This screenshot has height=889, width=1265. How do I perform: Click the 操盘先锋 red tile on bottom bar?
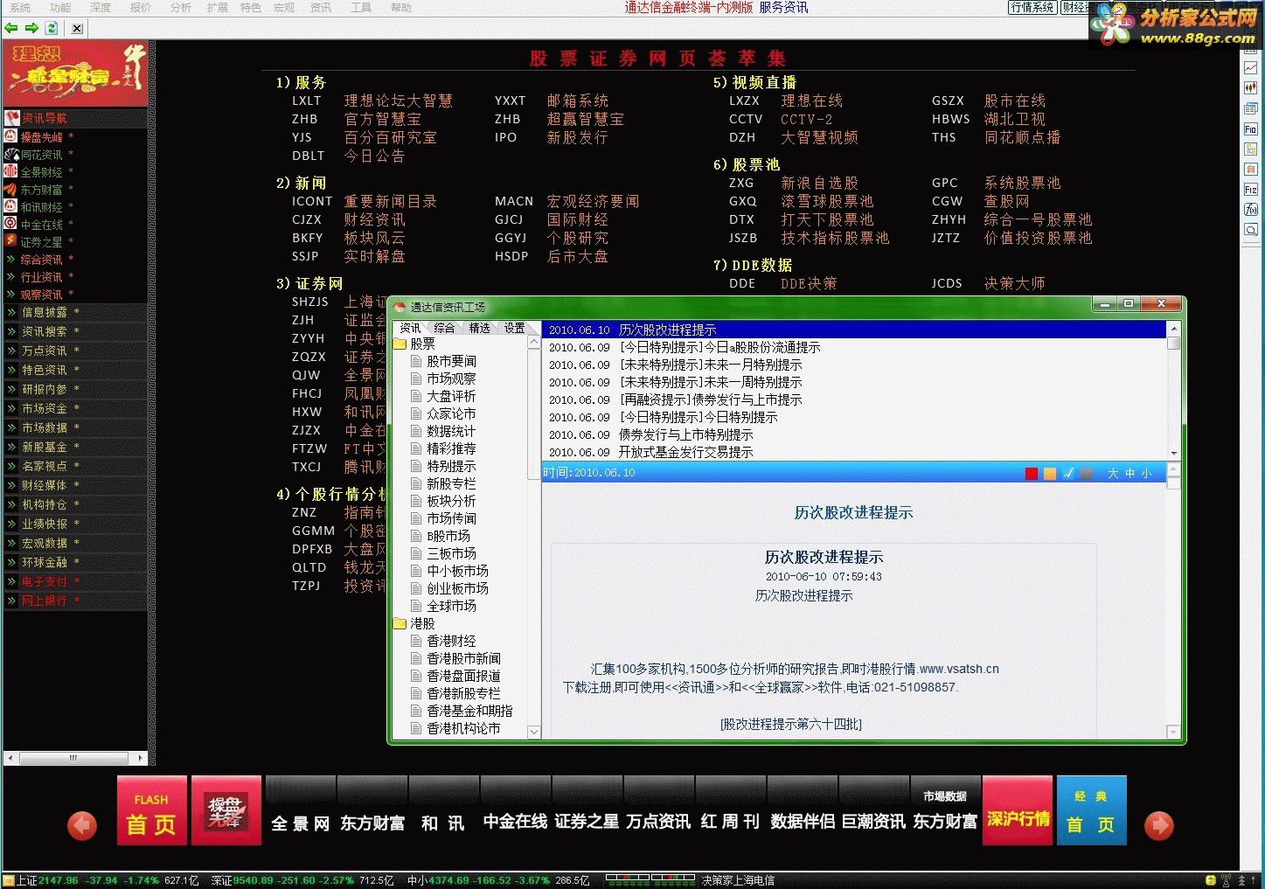click(226, 810)
